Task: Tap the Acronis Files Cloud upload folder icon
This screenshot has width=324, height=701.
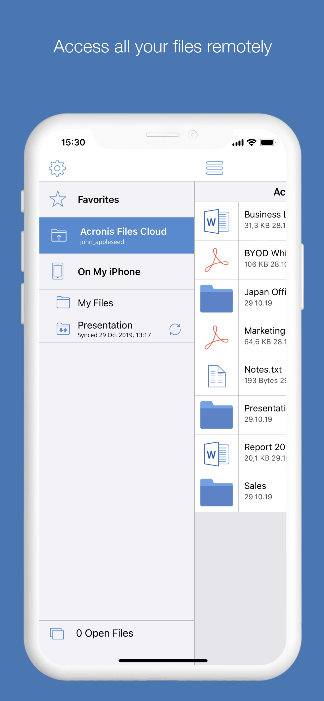Action: click(59, 235)
